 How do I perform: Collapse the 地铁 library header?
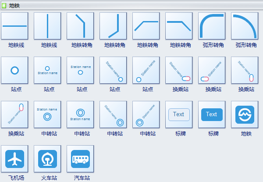pos(131,6)
